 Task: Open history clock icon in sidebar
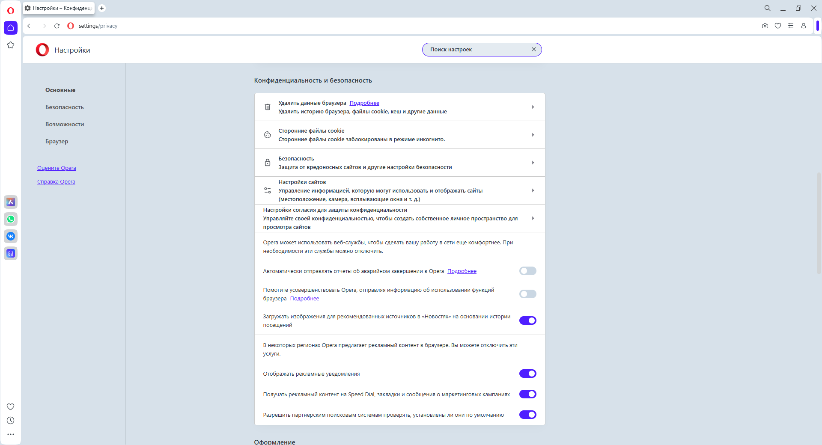click(x=11, y=421)
